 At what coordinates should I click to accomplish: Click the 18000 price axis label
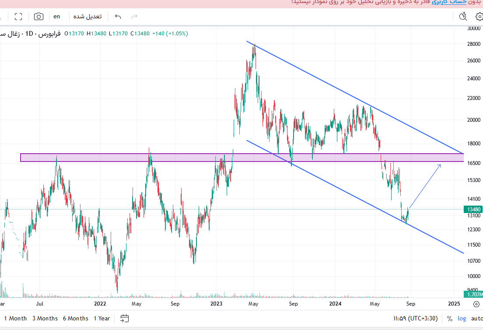[474, 144]
